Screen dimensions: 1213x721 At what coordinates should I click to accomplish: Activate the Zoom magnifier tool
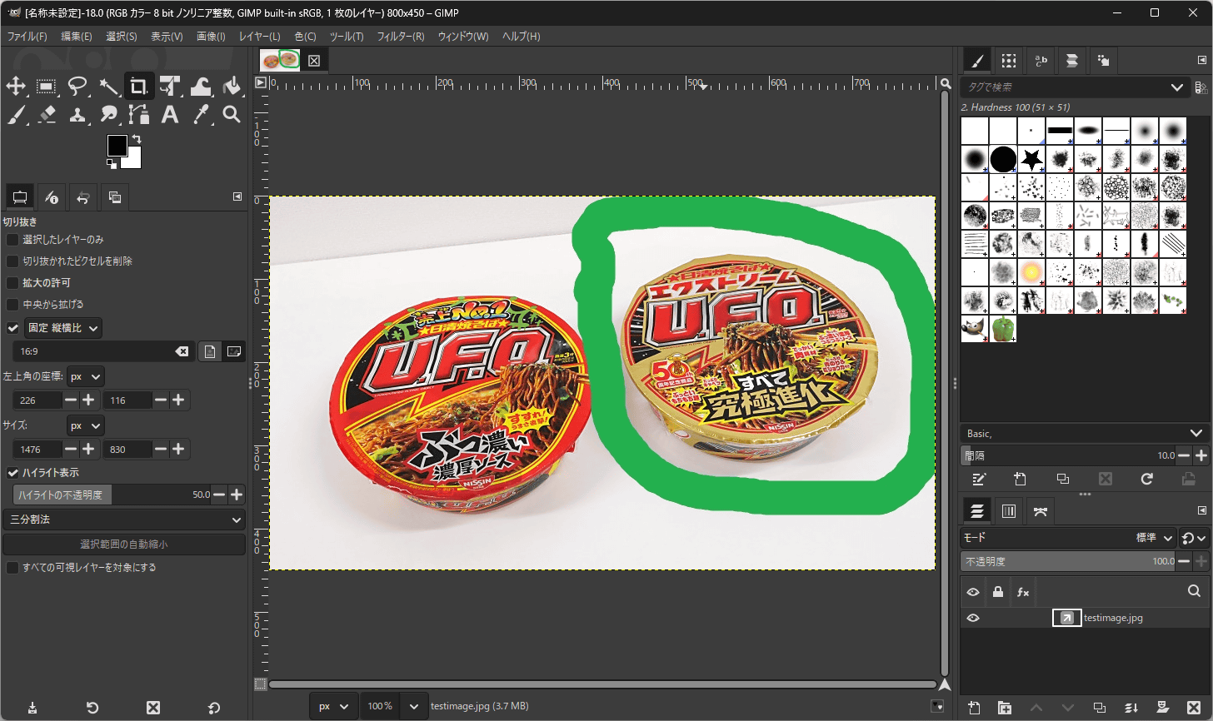click(x=232, y=115)
